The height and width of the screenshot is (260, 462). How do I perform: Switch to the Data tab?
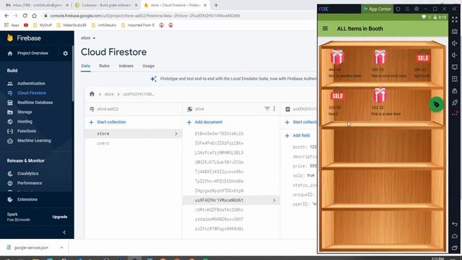(86, 66)
